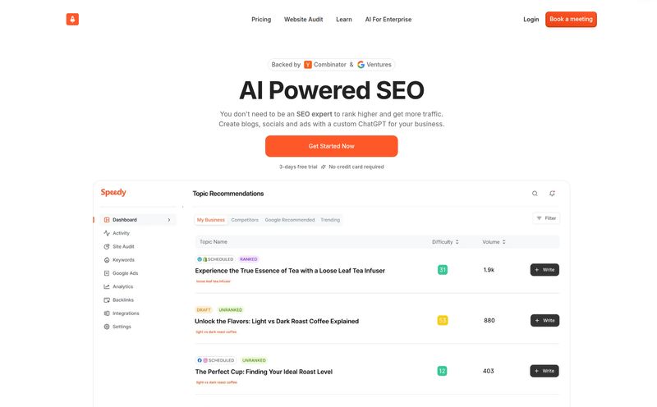Switch to Google Recommended tab

coord(290,220)
